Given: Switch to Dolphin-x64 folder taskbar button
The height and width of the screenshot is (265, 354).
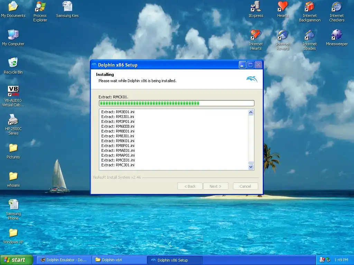Looking at the screenshot, I should pos(119,260).
